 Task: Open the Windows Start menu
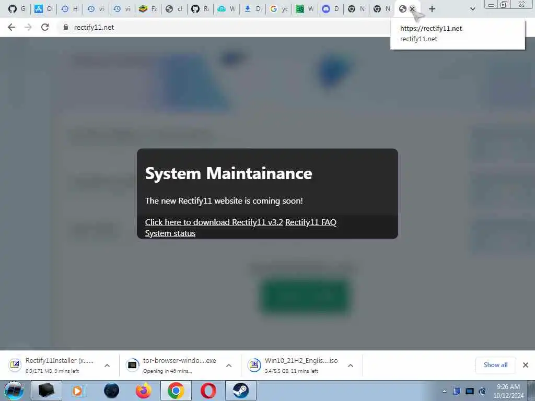click(14, 391)
